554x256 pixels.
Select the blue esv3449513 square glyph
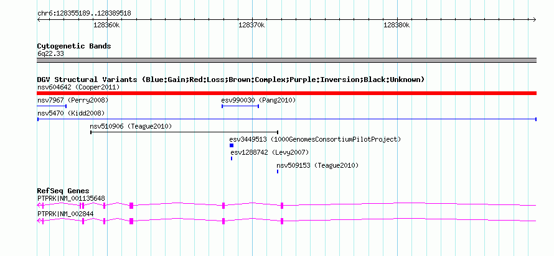coord(232,145)
